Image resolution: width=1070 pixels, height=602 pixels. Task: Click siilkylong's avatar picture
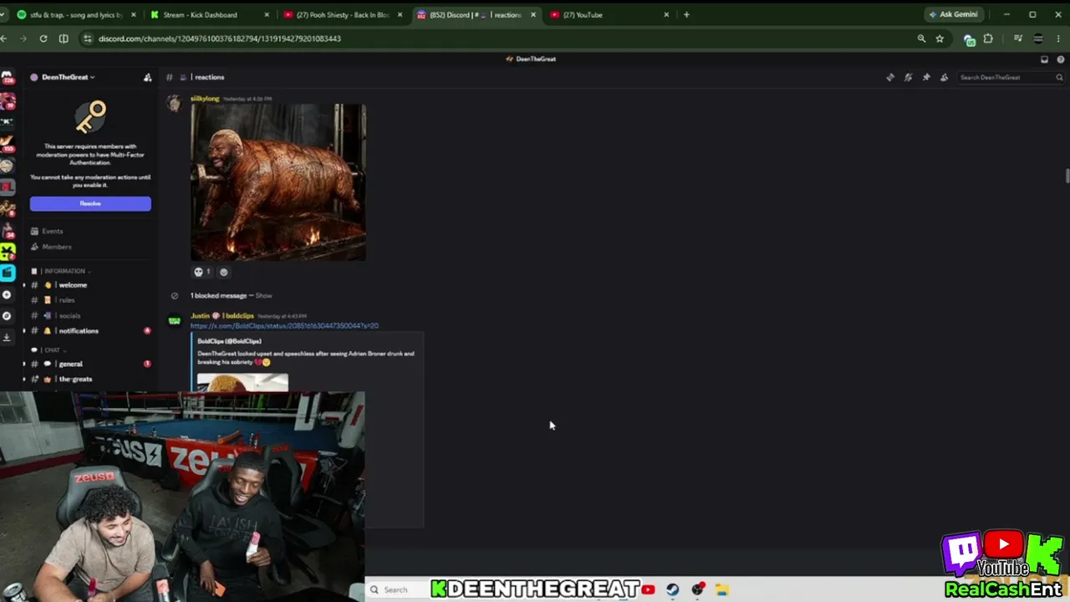click(x=174, y=104)
